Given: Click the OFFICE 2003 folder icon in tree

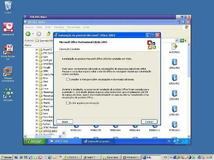Looking at the screenshot, I should click(40, 131).
